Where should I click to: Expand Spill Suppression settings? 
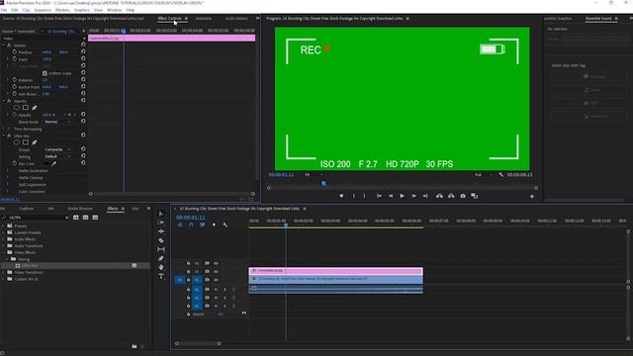pos(7,185)
